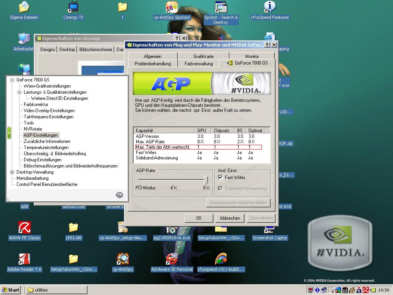Open NVRotate in the settings tree

coord(33,129)
